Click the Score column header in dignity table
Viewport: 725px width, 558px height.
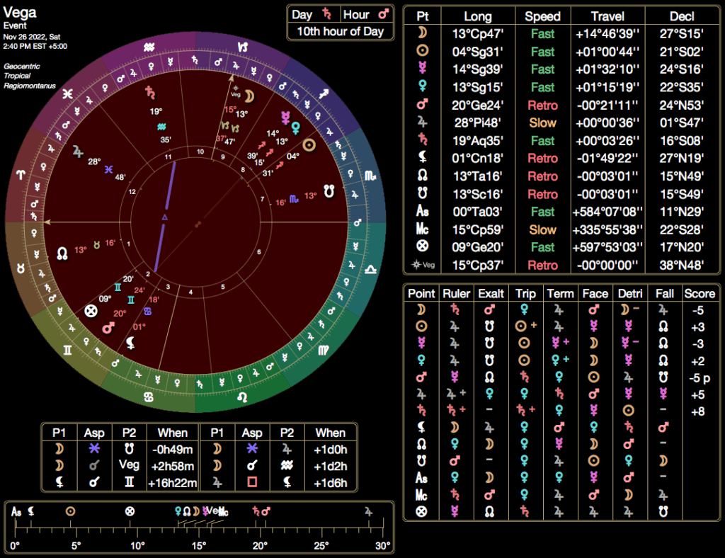click(x=700, y=293)
